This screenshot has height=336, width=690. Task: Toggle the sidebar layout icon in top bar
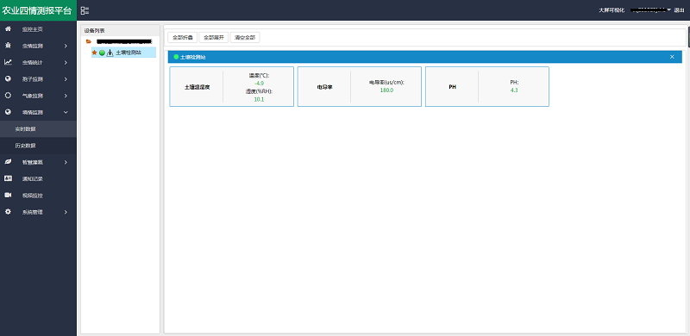coord(85,10)
